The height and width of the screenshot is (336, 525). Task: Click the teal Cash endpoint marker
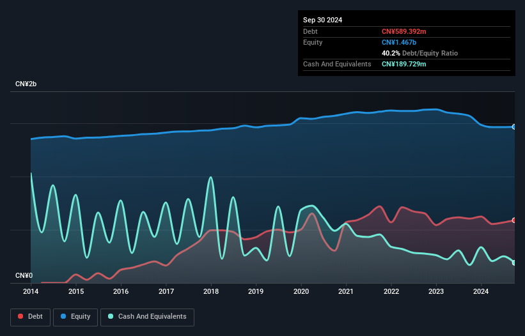514,263
